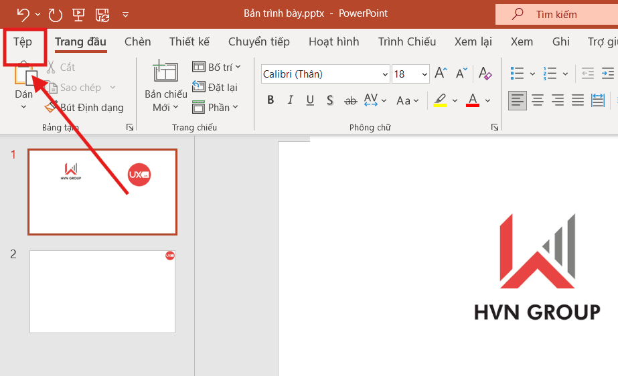Toggle Justify alignment
The height and width of the screenshot is (376, 618).
[578, 100]
